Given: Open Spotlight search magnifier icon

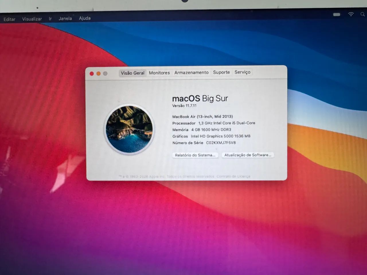Looking at the screenshot, I should click(x=363, y=14).
